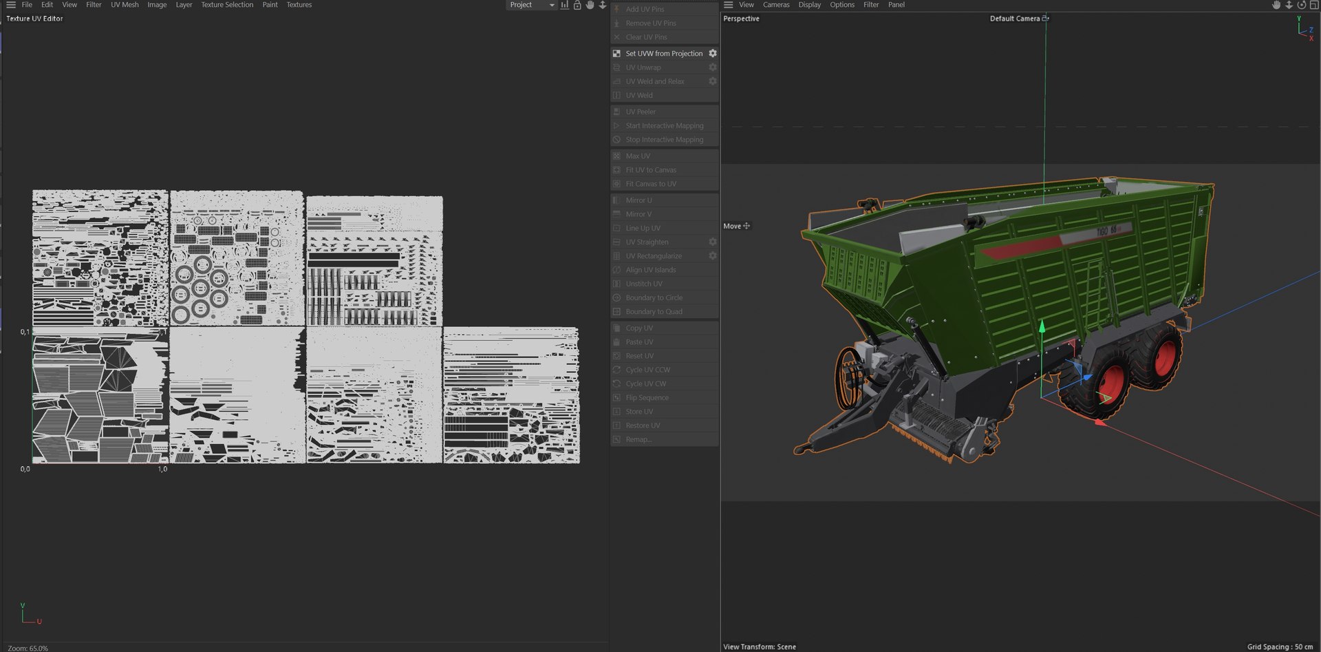Click the UV tile with concentric circles

tap(237, 257)
